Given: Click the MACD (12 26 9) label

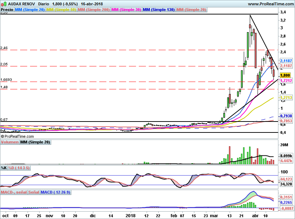Looking at the screenshot, I should click(x=55, y=192).
